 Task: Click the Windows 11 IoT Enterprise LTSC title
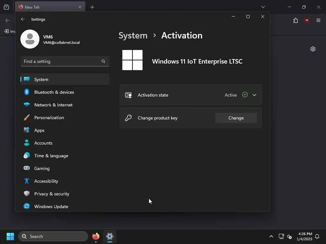coord(197,61)
